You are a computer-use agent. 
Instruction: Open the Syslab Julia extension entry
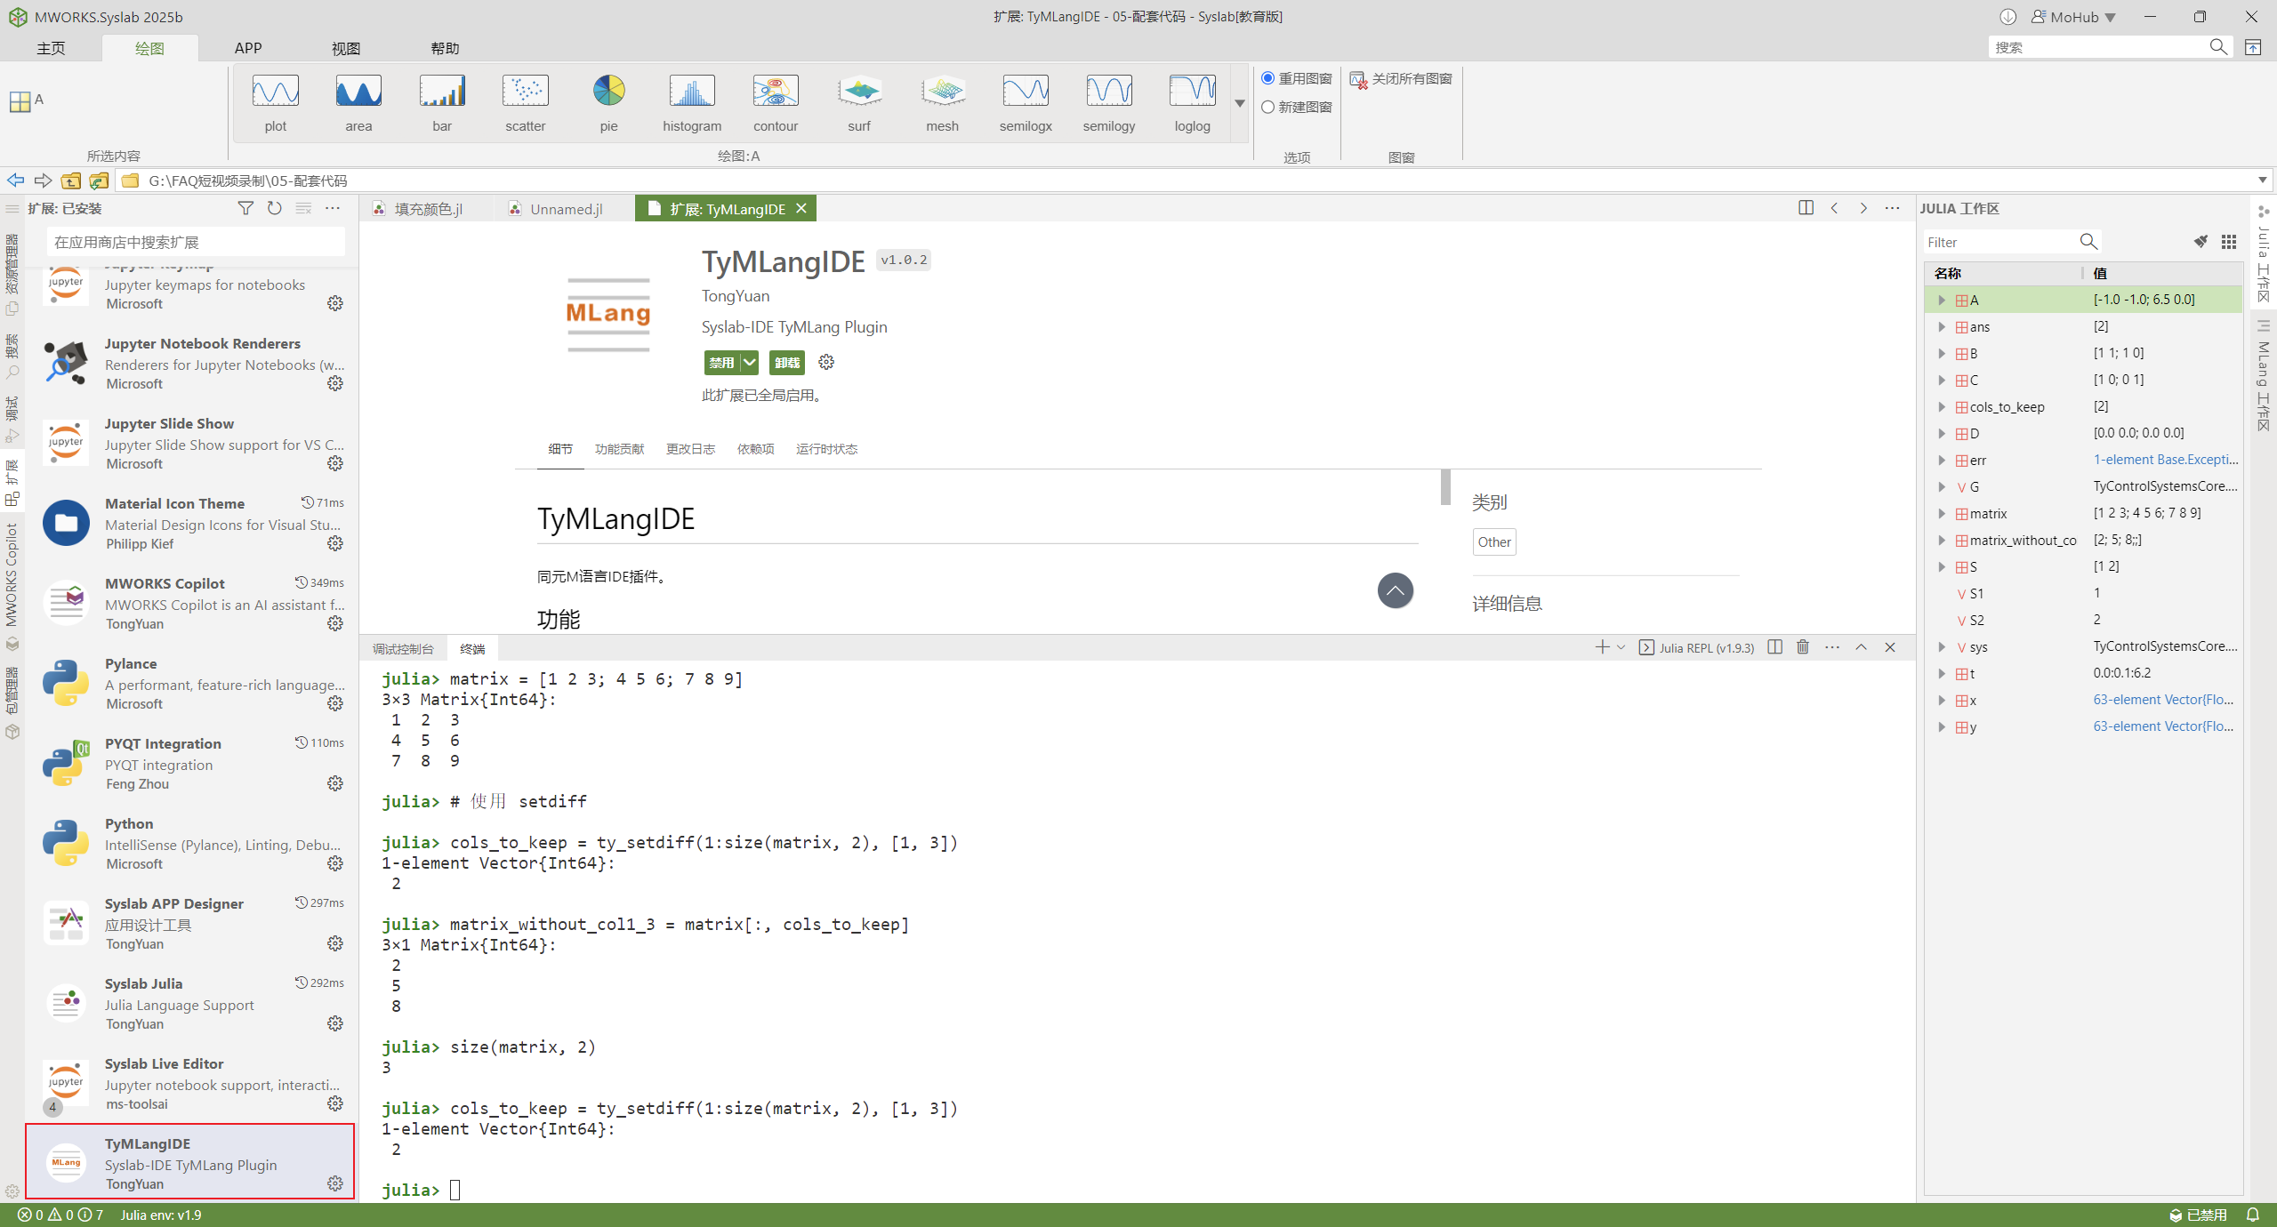pos(192,1002)
